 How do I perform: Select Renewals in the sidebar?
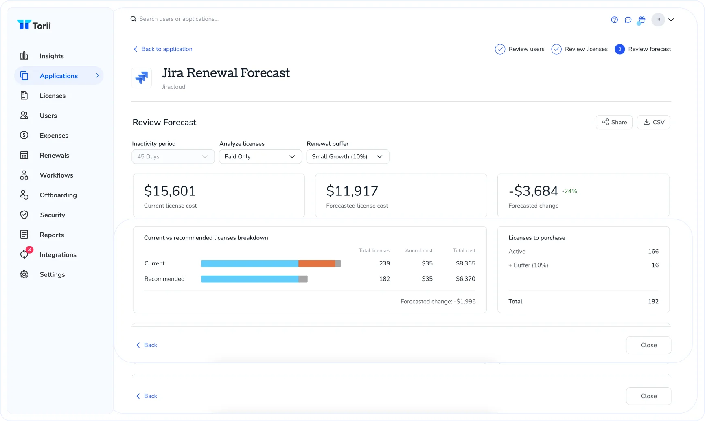click(x=54, y=155)
